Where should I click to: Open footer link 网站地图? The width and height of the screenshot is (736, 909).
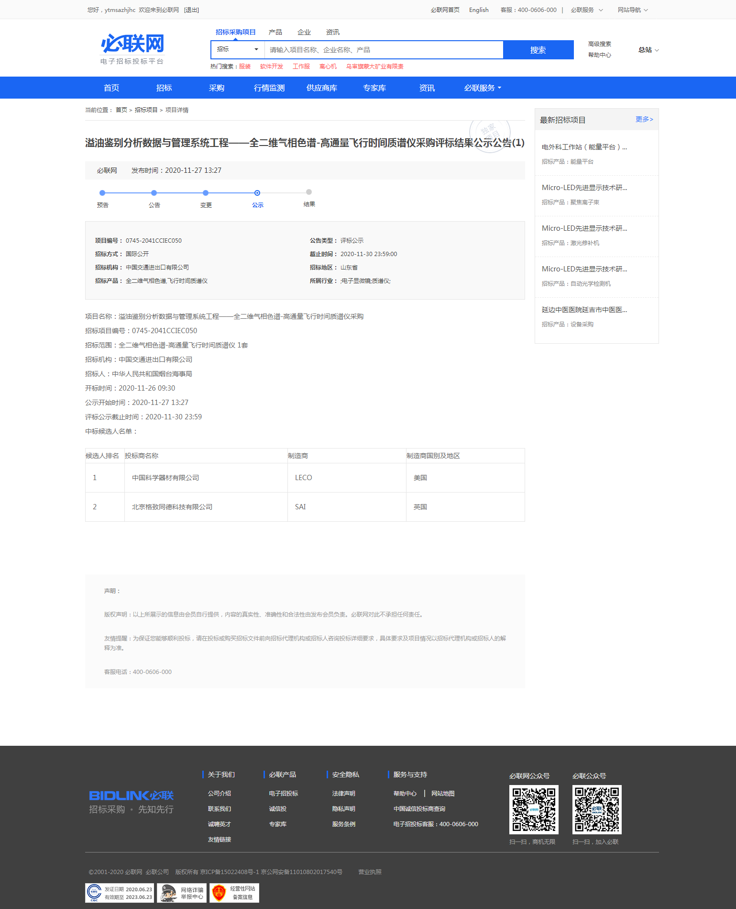pos(443,793)
